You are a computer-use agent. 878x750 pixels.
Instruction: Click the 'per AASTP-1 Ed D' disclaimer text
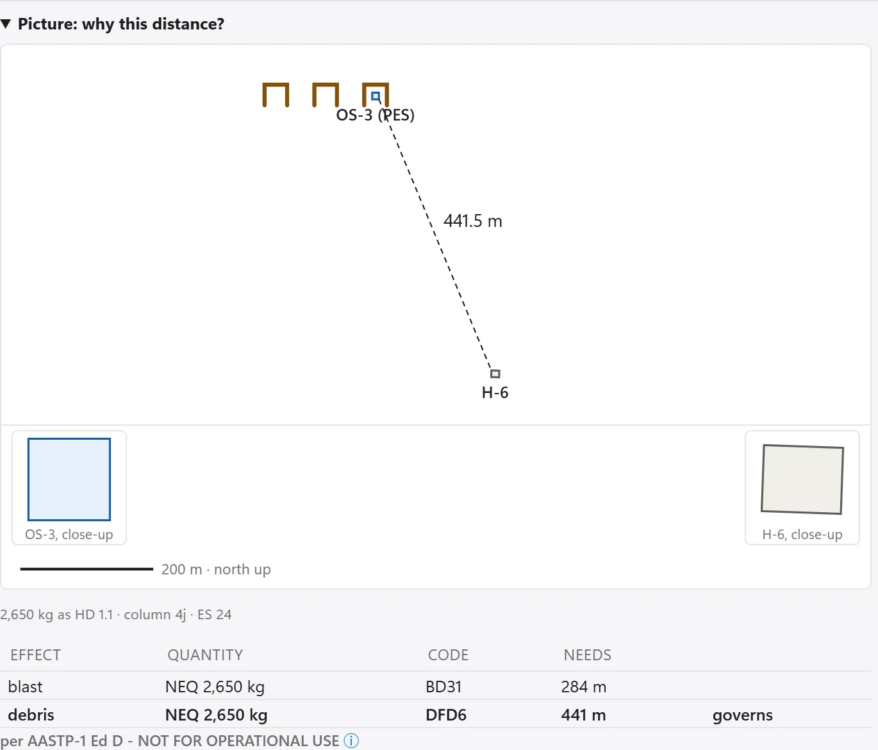coord(170,740)
